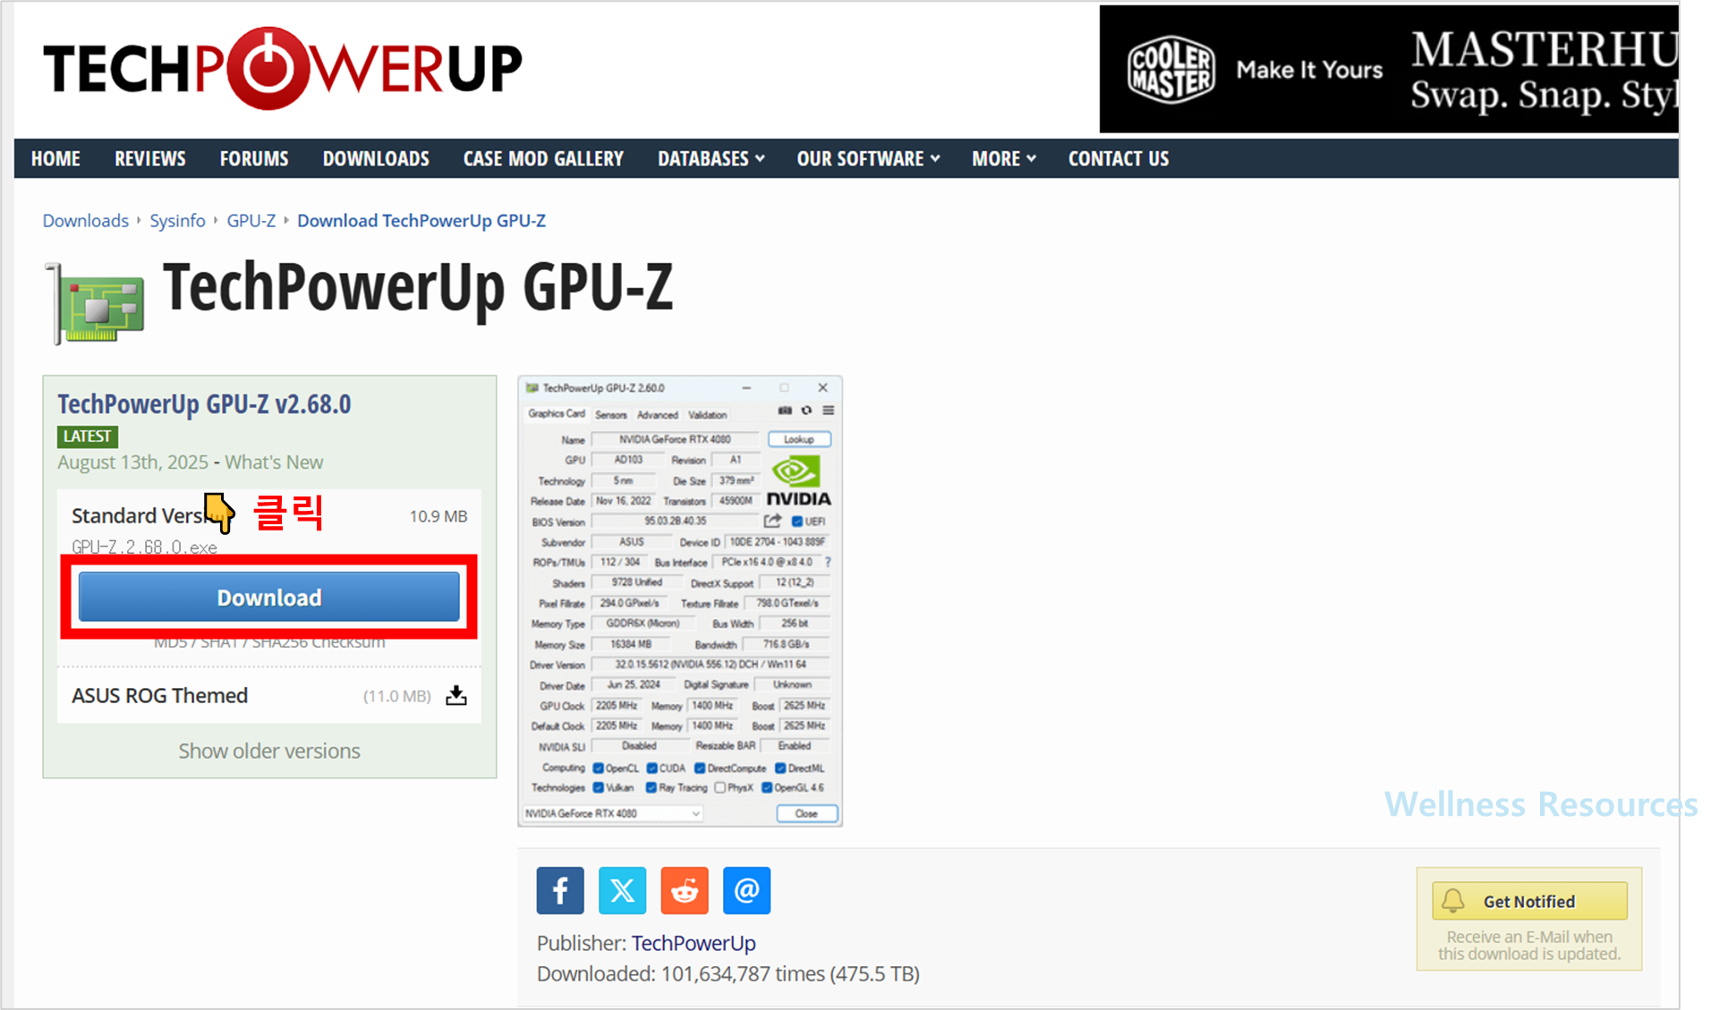This screenshot has width=1719, height=1010.
Task: Open CASE MOD GALLERY in the nav bar
Action: point(543,159)
